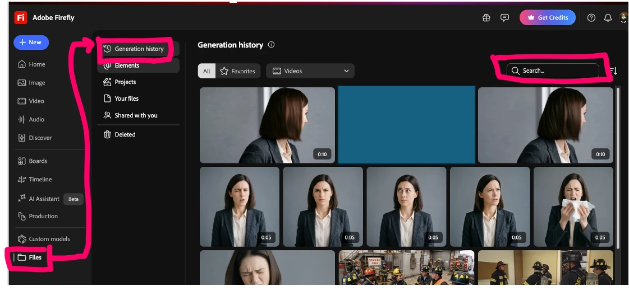Open the help question mark icon
Viewport: 629px width, 291px height.
click(591, 17)
